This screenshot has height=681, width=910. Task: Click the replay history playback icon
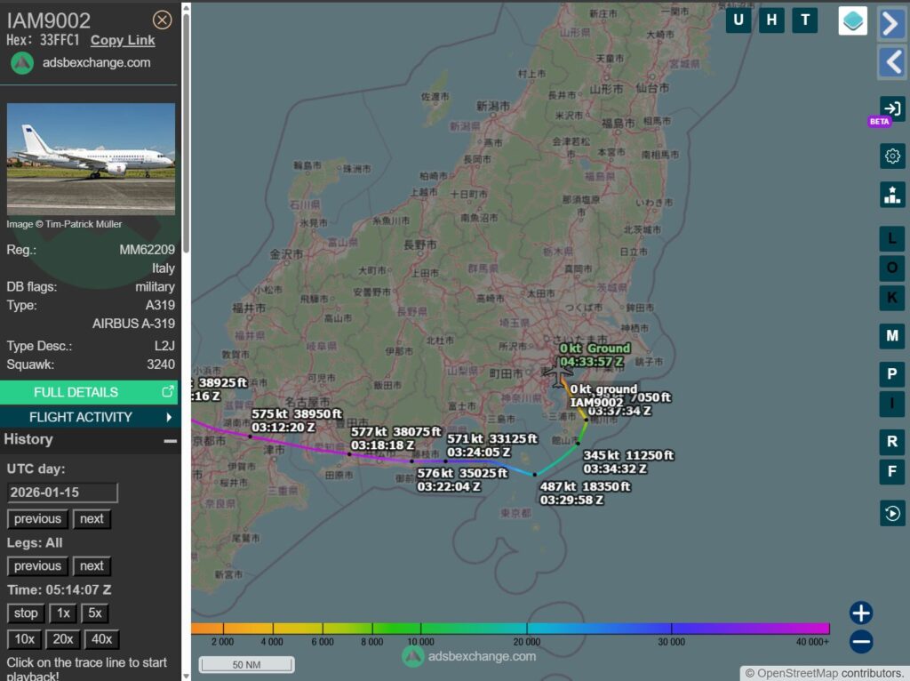pos(892,513)
